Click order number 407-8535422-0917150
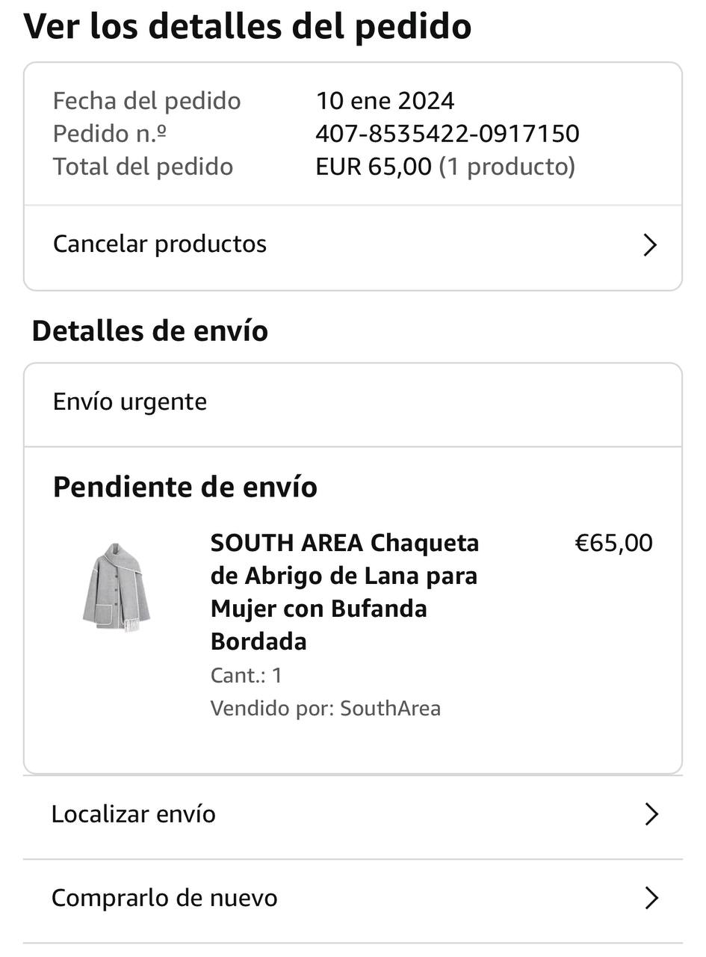 [x=447, y=134]
